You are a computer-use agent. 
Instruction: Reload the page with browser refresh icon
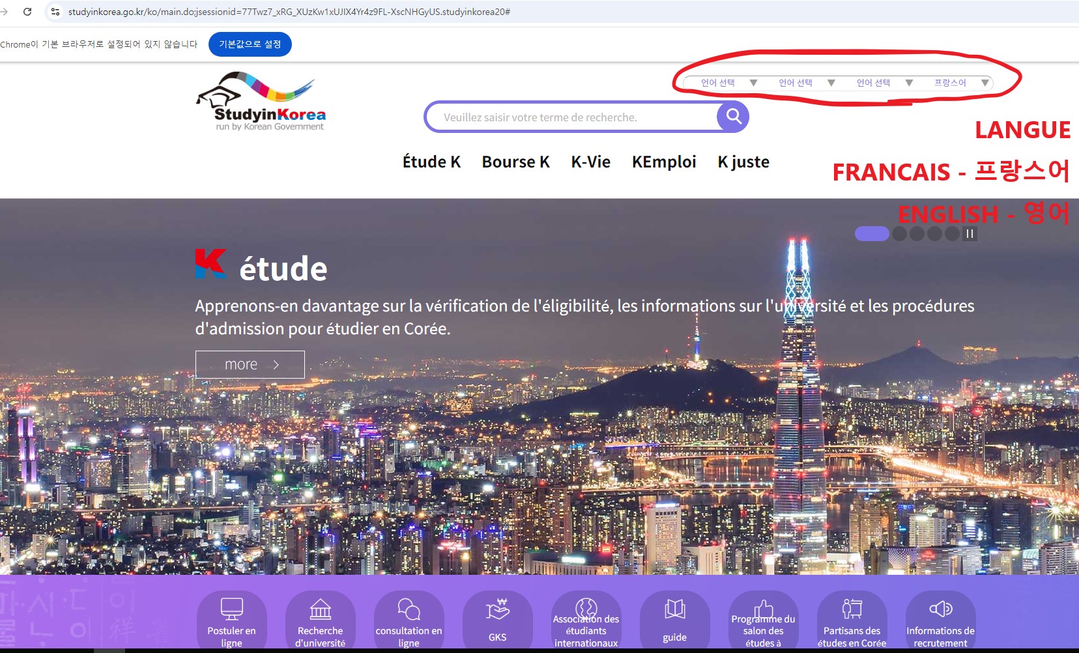click(27, 12)
